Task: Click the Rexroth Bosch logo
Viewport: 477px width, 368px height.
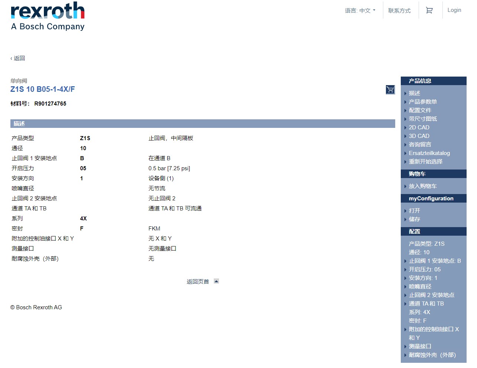Action: (x=48, y=16)
